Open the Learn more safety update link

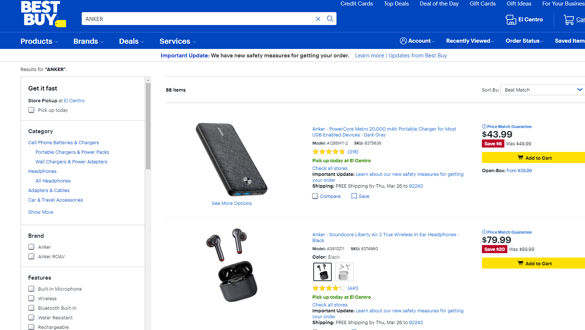click(370, 56)
